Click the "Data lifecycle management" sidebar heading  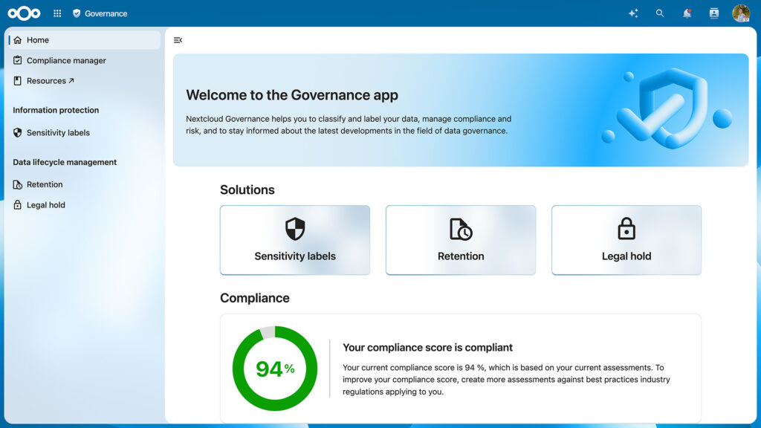click(x=65, y=162)
